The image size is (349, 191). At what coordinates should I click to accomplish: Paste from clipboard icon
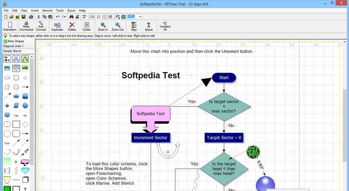50,17
